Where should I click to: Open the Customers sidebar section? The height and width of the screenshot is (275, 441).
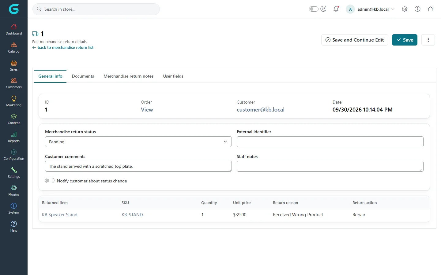[14, 83]
